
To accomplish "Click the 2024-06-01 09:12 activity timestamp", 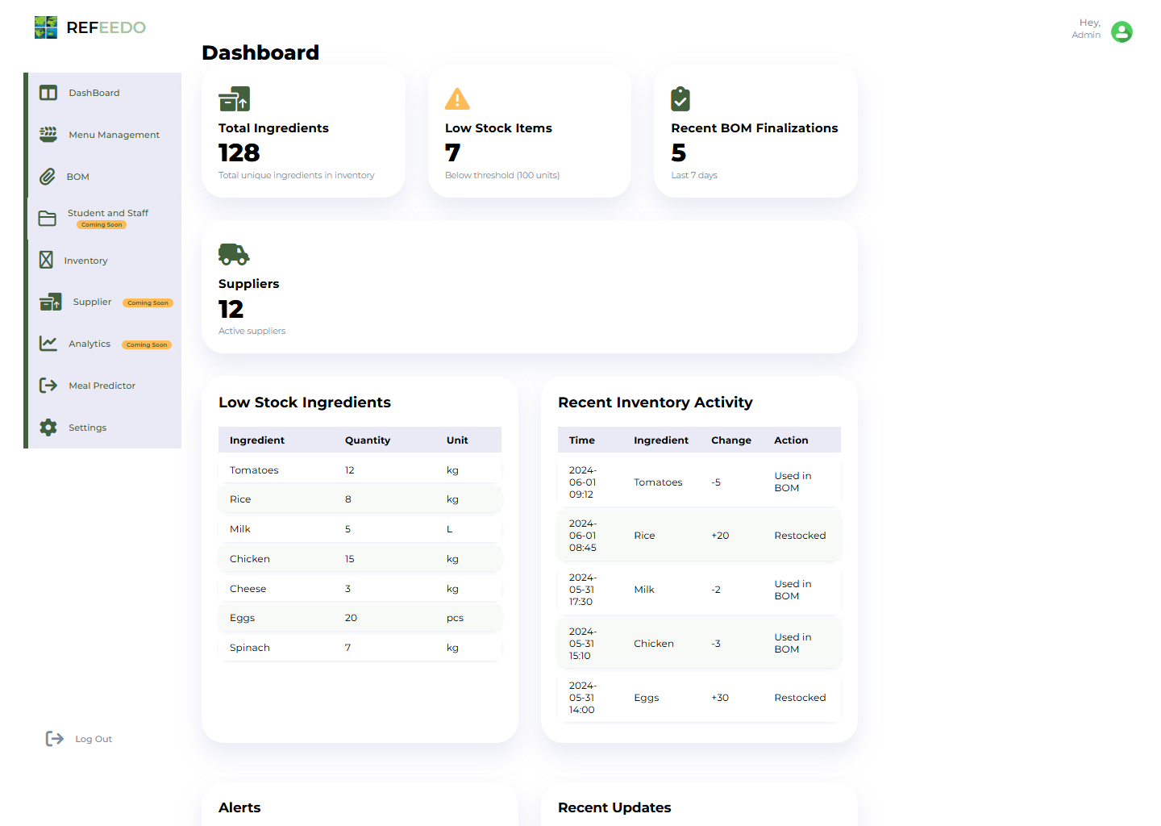I will click(583, 482).
